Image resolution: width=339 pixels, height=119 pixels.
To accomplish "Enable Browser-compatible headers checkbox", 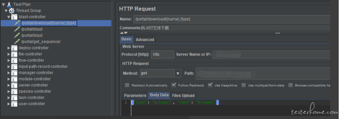I will pos(290,85).
